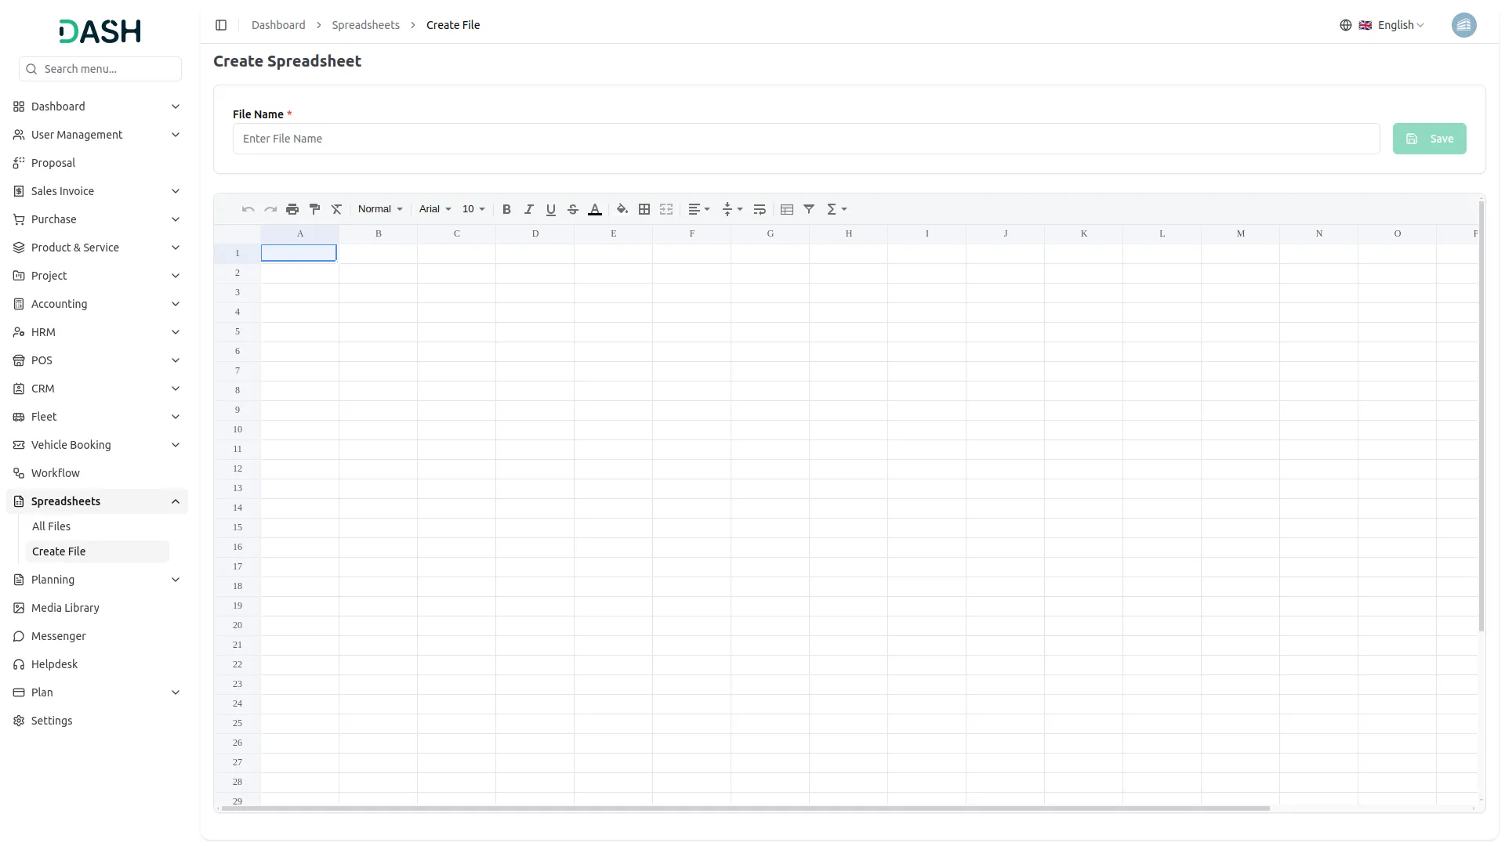Expand the Purchase menu
1505x846 pixels.
pyautogui.click(x=97, y=219)
